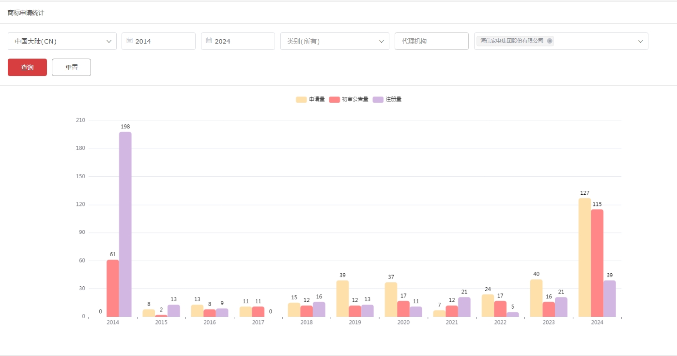The width and height of the screenshot is (677, 356).
Task: Click the 2023 yellow bar labeled 40
Action: click(x=536, y=298)
